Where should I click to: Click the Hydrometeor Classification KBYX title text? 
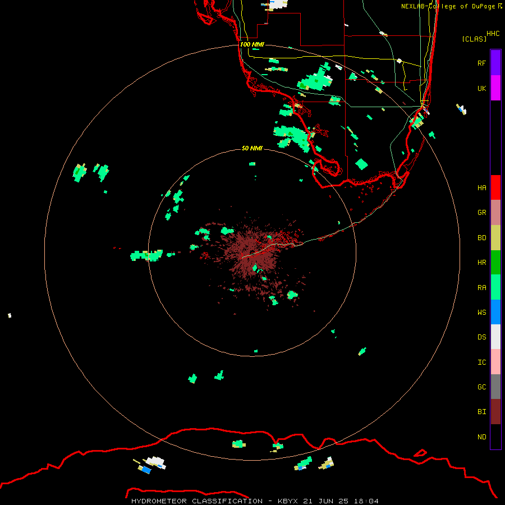point(255,501)
